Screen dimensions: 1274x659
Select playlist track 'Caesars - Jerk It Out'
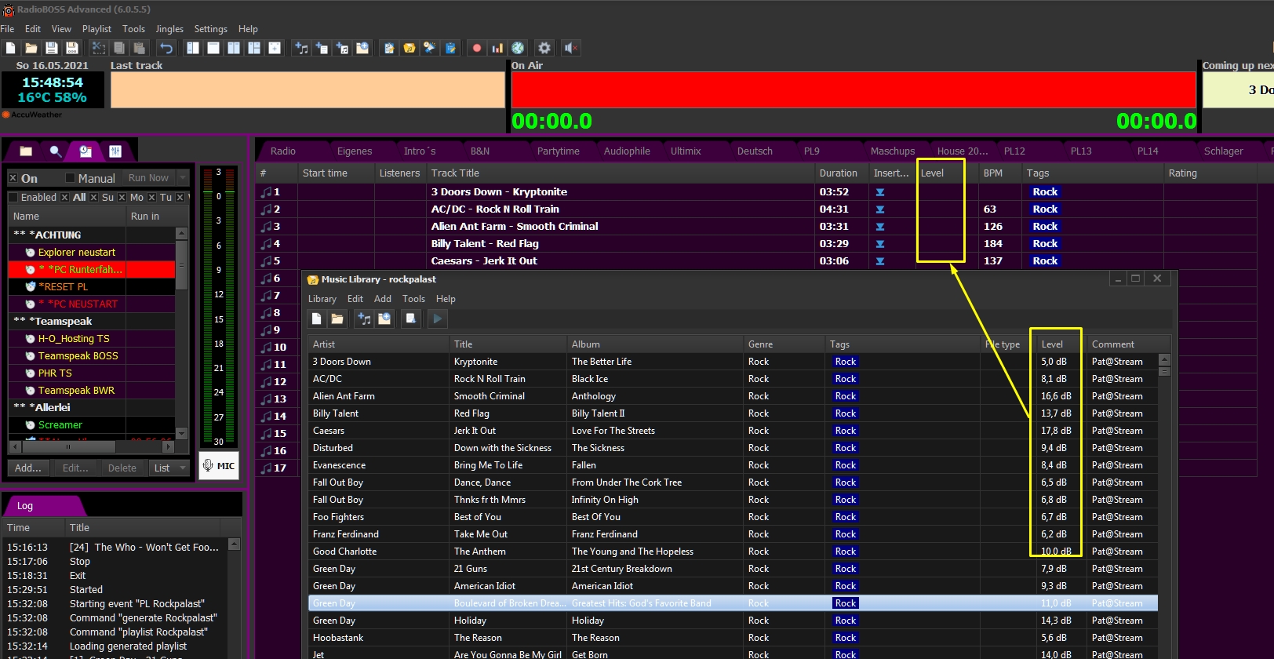point(484,261)
